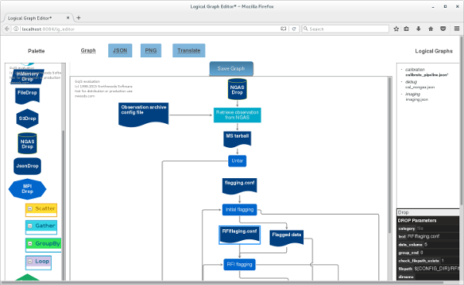This screenshot has width=464, height=285.
Task: Select the Initial flagging node
Action: click(240, 209)
